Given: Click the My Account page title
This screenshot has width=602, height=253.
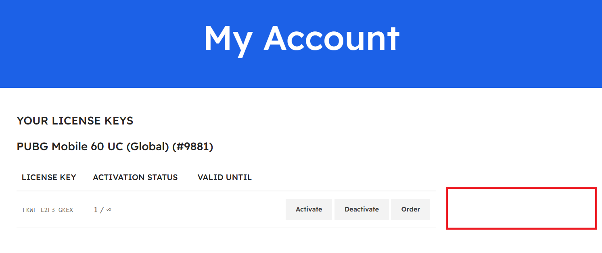Looking at the screenshot, I should pos(302,38).
